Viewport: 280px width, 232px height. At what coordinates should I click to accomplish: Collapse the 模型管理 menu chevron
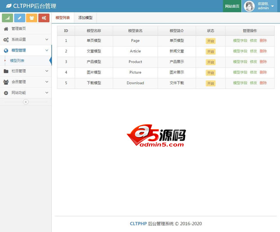[47, 50]
